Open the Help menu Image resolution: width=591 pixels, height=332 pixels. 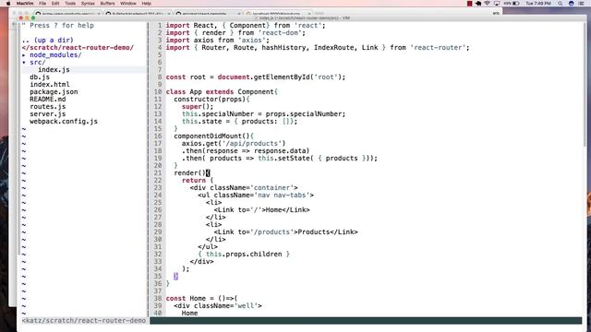[146, 4]
